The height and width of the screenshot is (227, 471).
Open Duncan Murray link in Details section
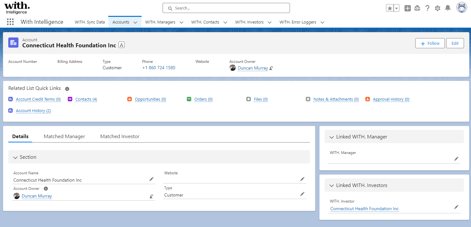(x=37, y=196)
